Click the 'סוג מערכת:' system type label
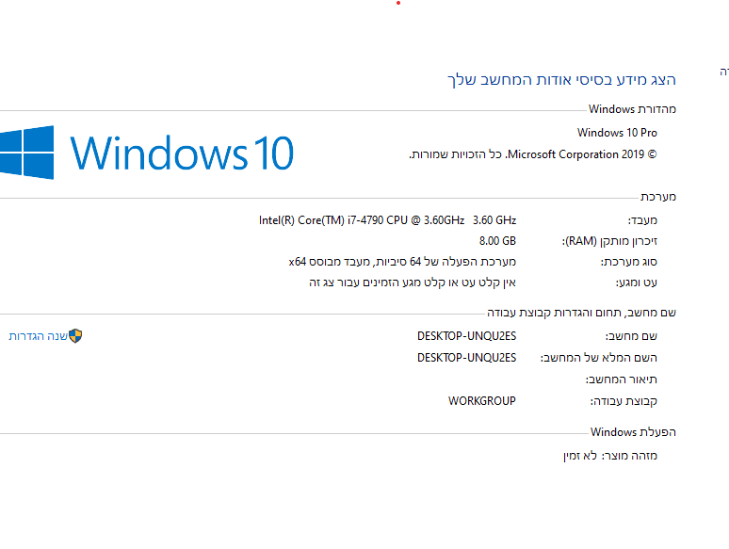This screenshot has height=549, width=729. (x=628, y=262)
